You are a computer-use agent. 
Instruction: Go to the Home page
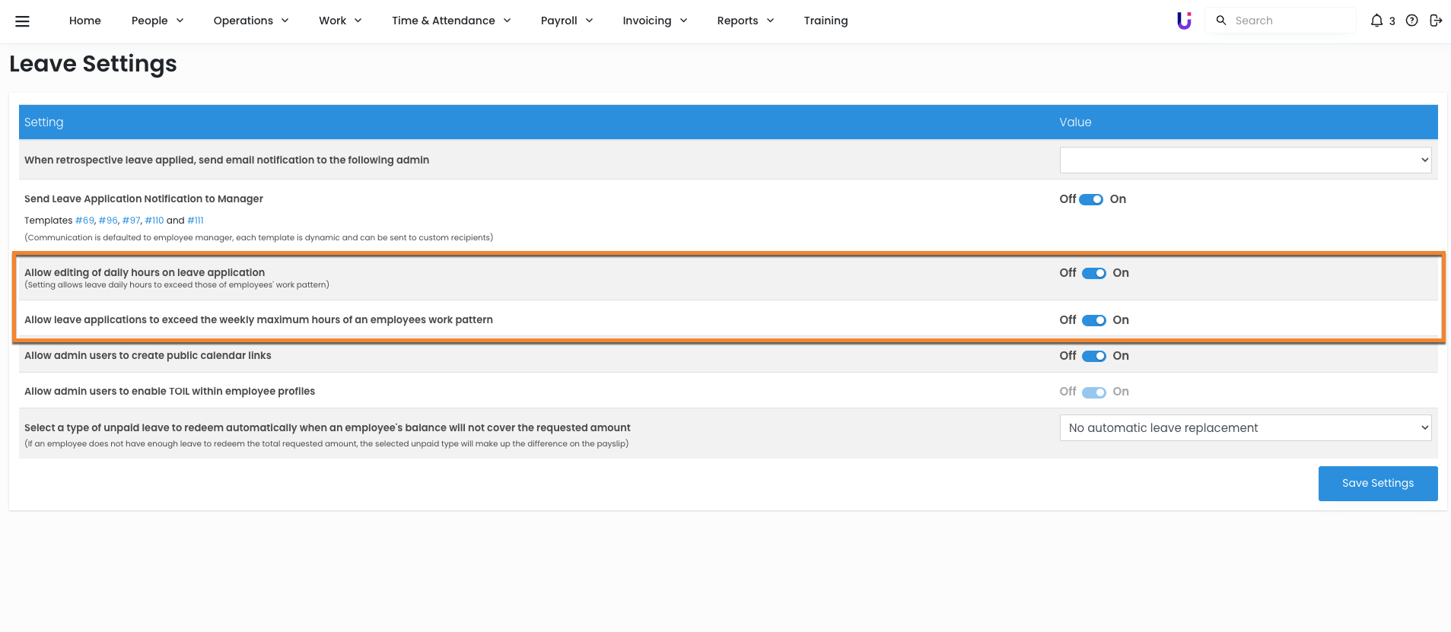85,21
